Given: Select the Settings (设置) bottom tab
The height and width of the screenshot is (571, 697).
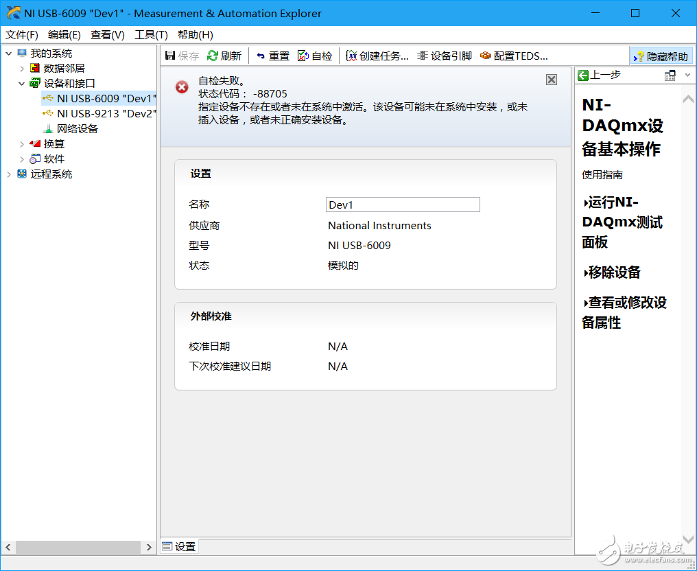Looking at the screenshot, I should point(179,546).
